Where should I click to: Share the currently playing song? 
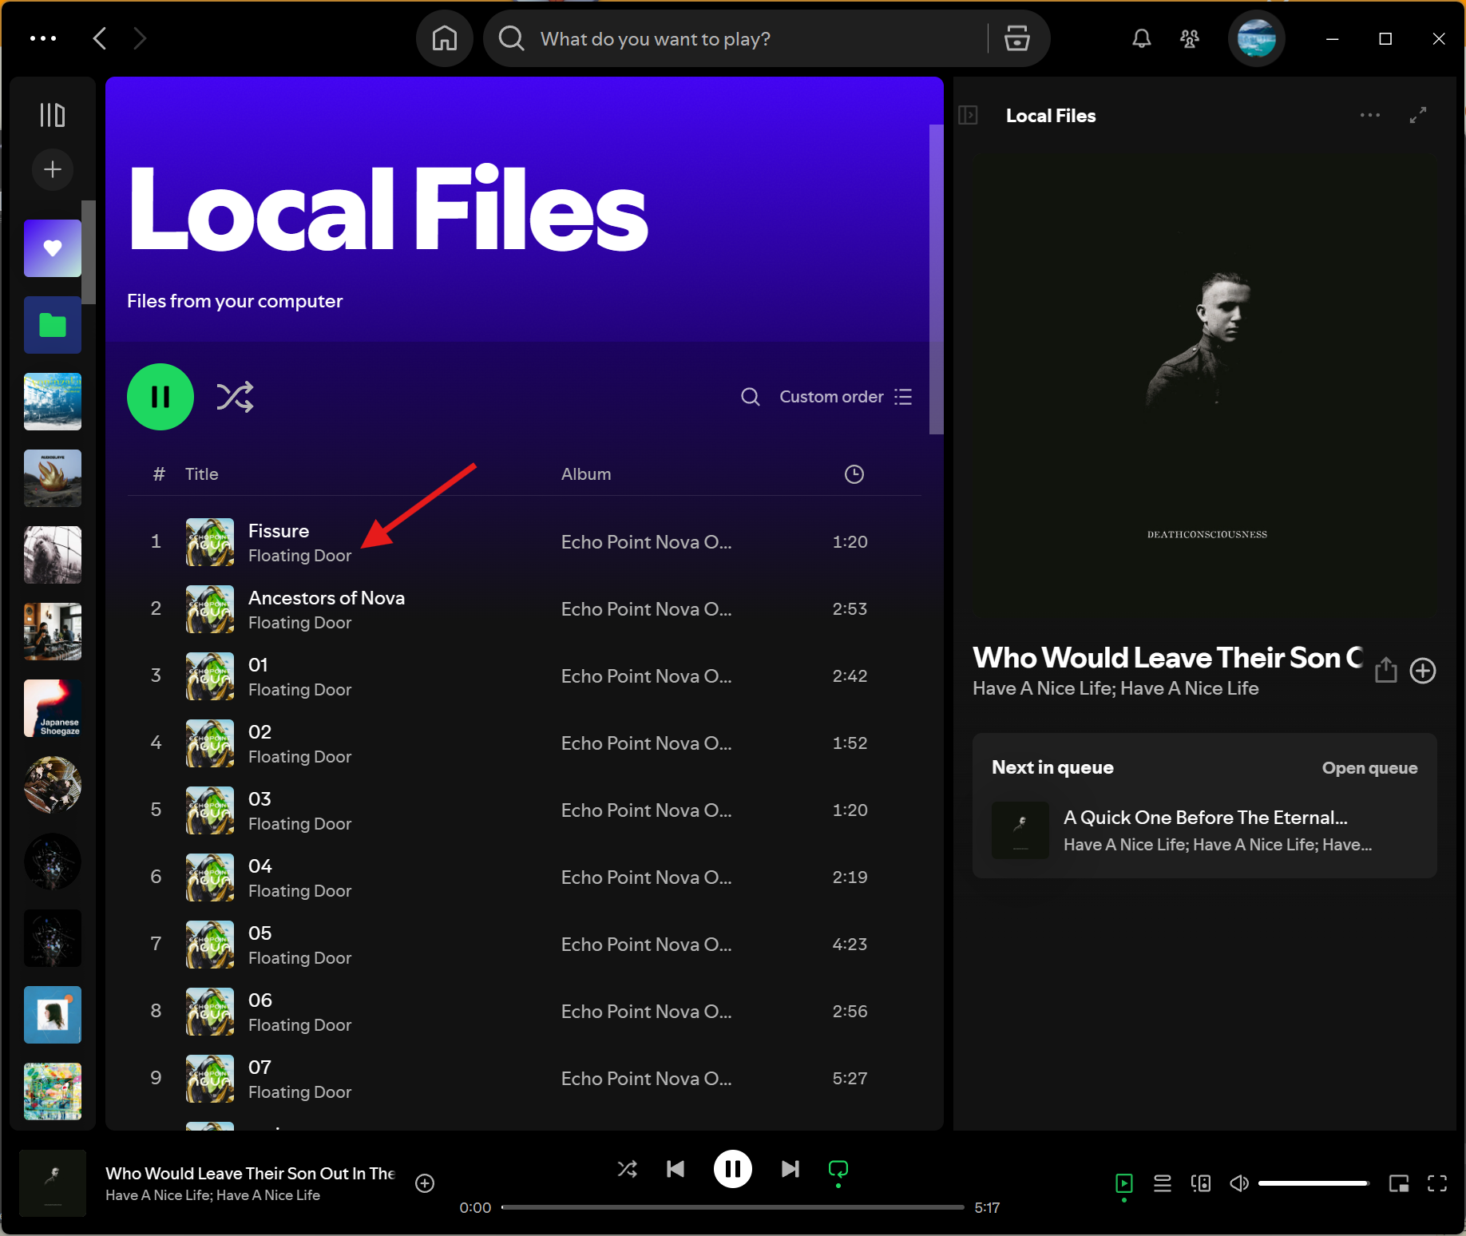pos(1386,670)
